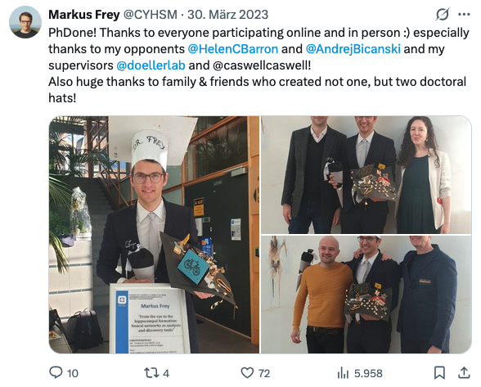The image size is (481, 387).
Task: Like the tweet with the heart icon
Action: click(247, 373)
